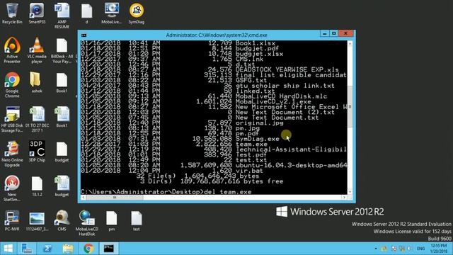Select the 3DP Chip desktop icon

click(37, 152)
